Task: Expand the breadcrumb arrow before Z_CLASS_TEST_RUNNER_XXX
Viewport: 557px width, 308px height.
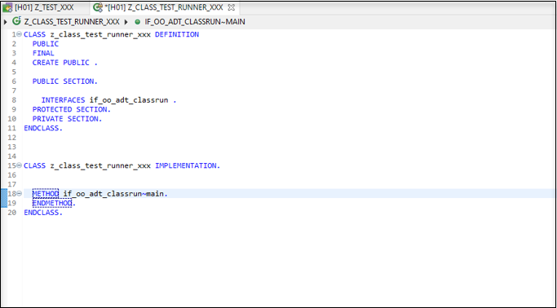Action: (x=6, y=22)
